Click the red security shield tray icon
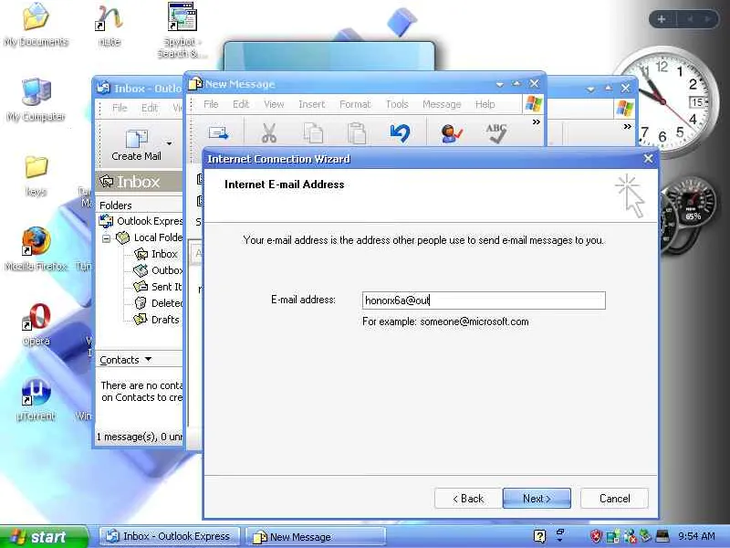The height and width of the screenshot is (548, 730). tap(596, 536)
